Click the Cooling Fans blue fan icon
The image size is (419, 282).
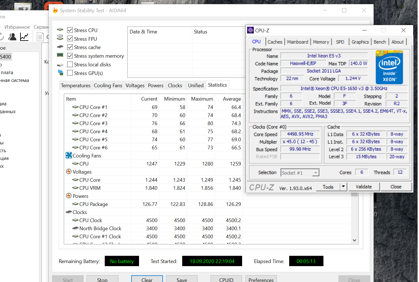tap(69, 155)
